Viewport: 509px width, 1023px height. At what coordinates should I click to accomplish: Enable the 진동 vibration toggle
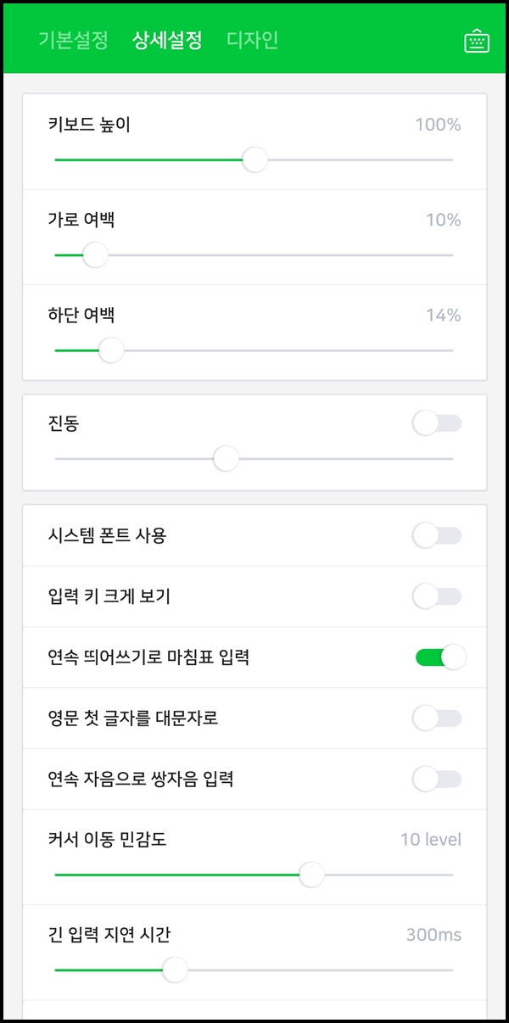(x=436, y=422)
